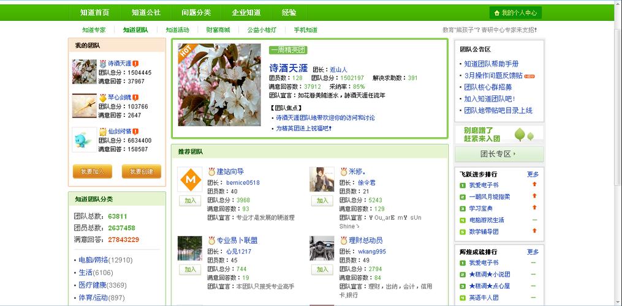Open 手机知道 sub-navigation link
Screen dimensions: 622x306
[305, 30]
